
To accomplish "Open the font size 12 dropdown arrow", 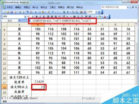I will (33, 17).
